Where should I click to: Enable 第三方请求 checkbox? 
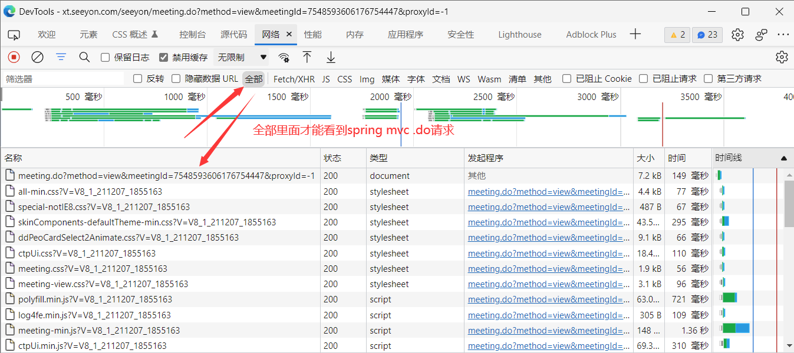[x=708, y=79]
